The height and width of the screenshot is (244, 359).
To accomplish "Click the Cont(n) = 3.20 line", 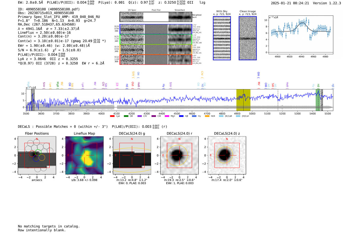I will [x=43, y=36].
